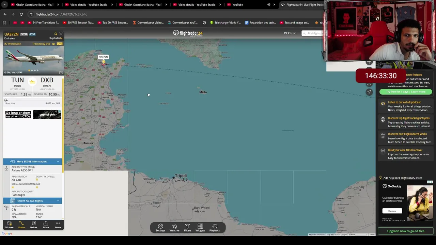The width and height of the screenshot is (436, 245).
Task: Share this flight
Action: coord(46,225)
